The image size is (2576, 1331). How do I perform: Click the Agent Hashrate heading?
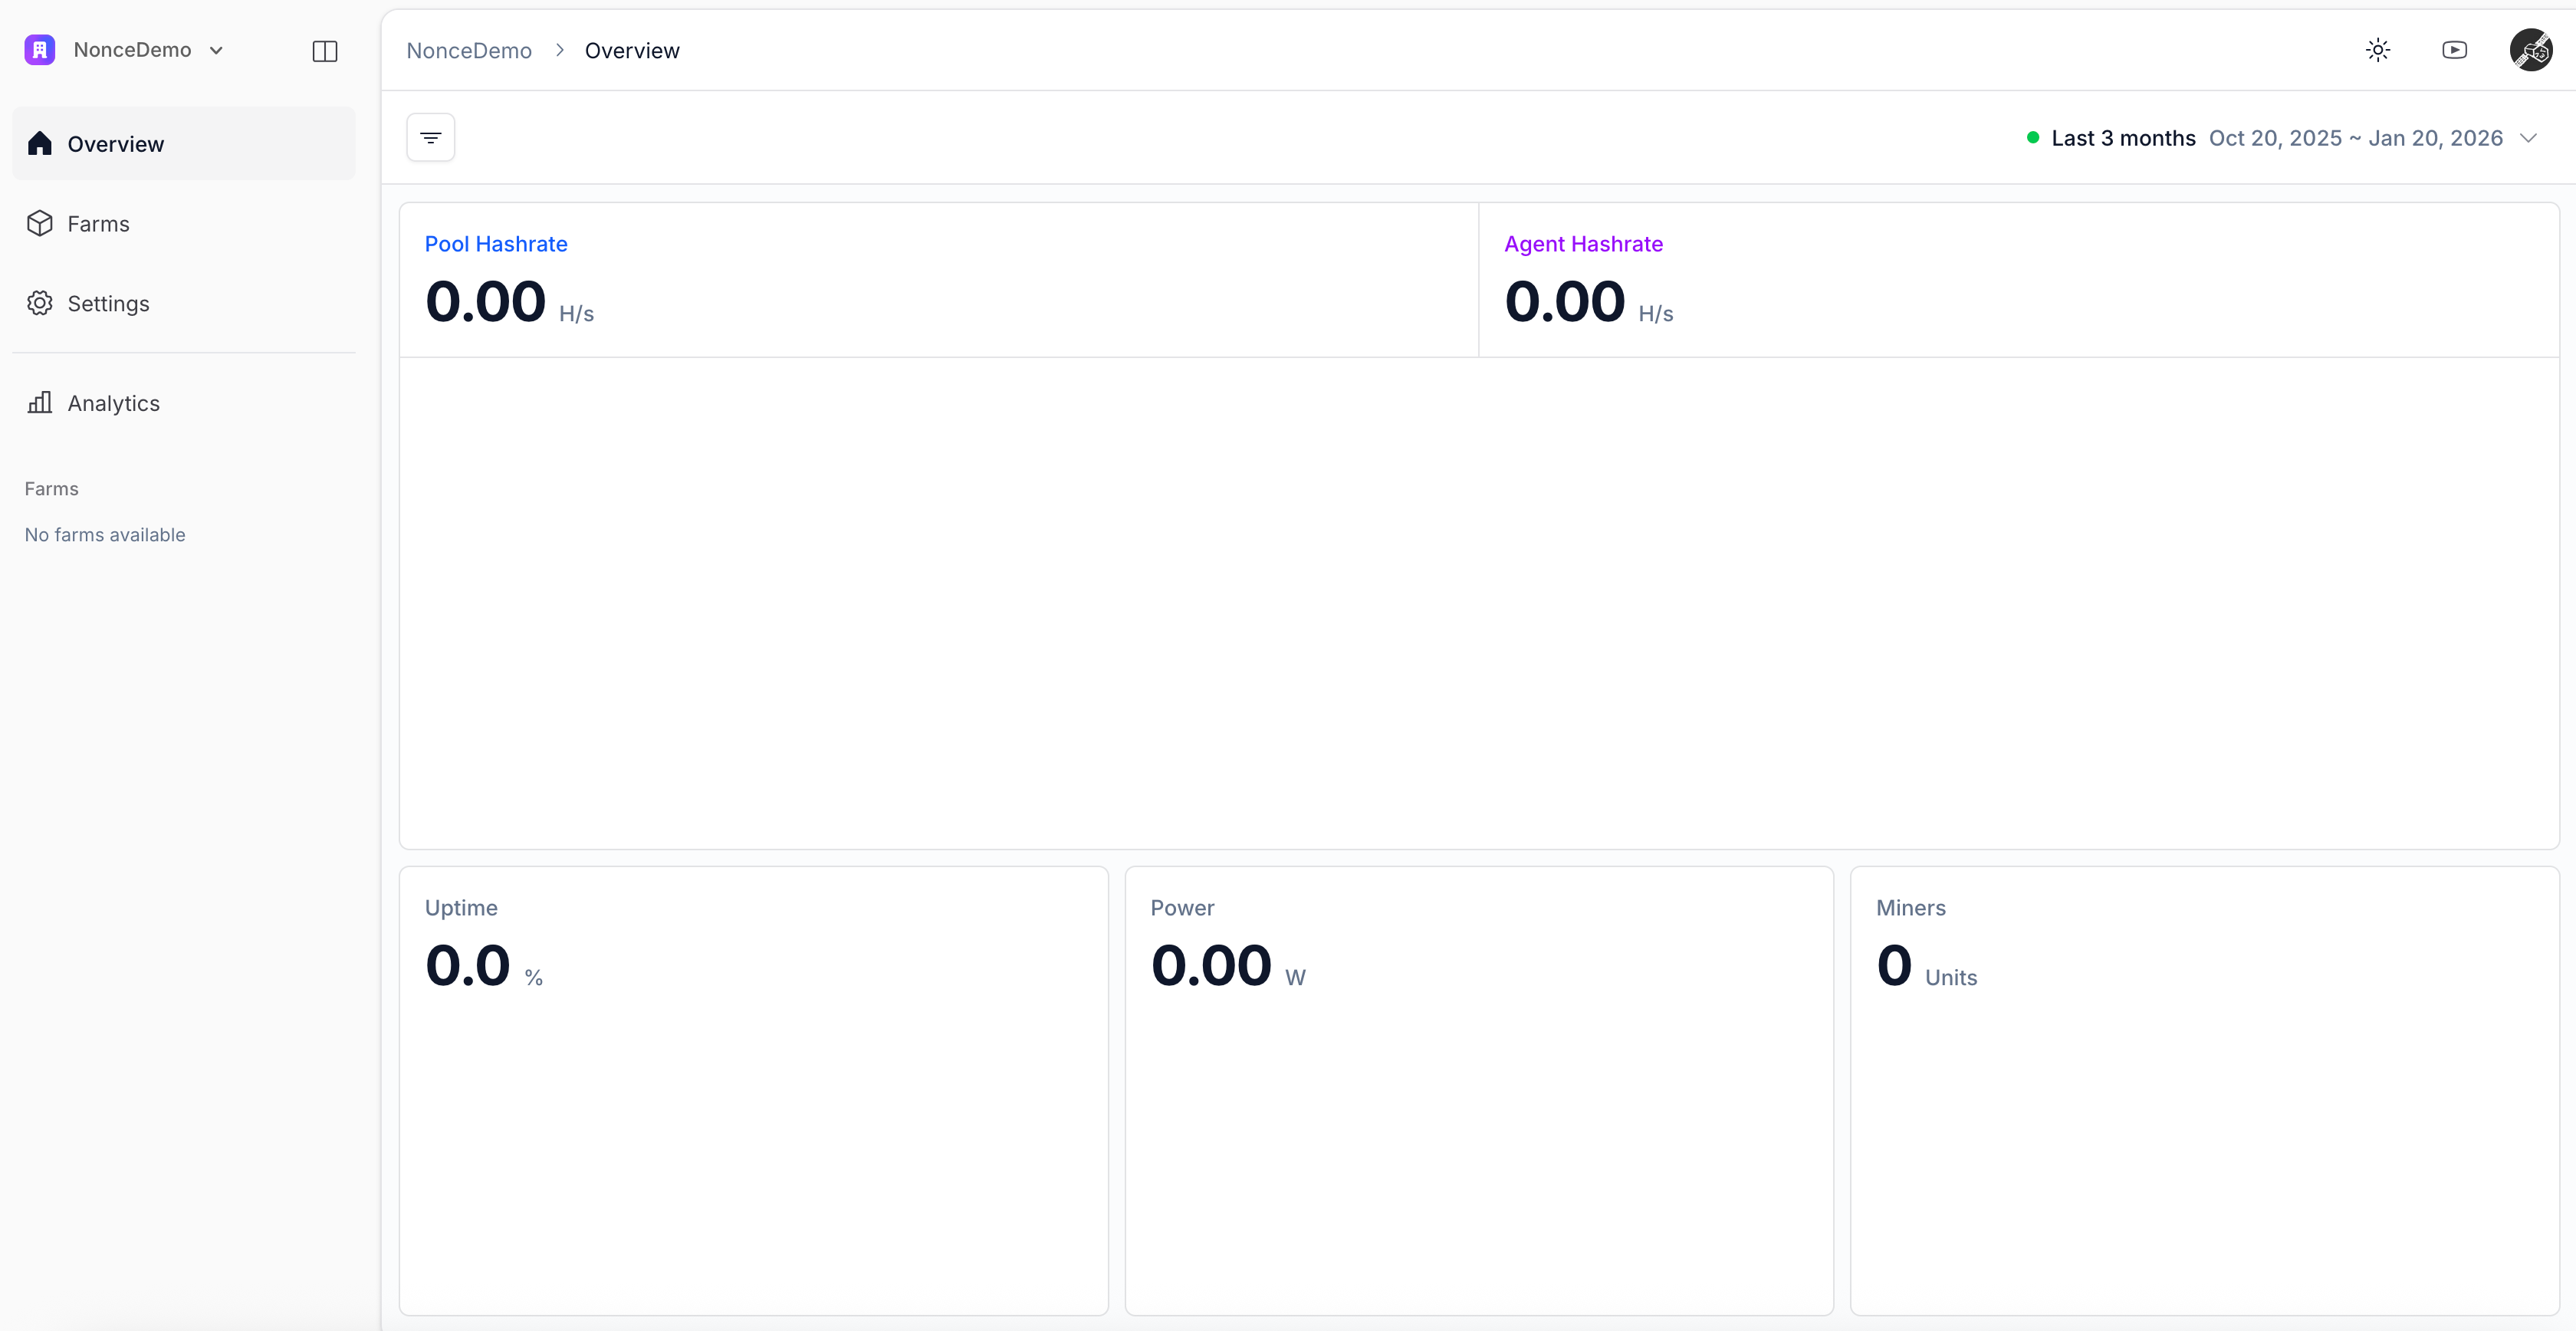pos(1583,243)
